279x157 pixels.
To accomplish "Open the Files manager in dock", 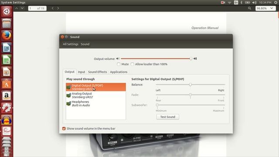I will coord(7,24).
